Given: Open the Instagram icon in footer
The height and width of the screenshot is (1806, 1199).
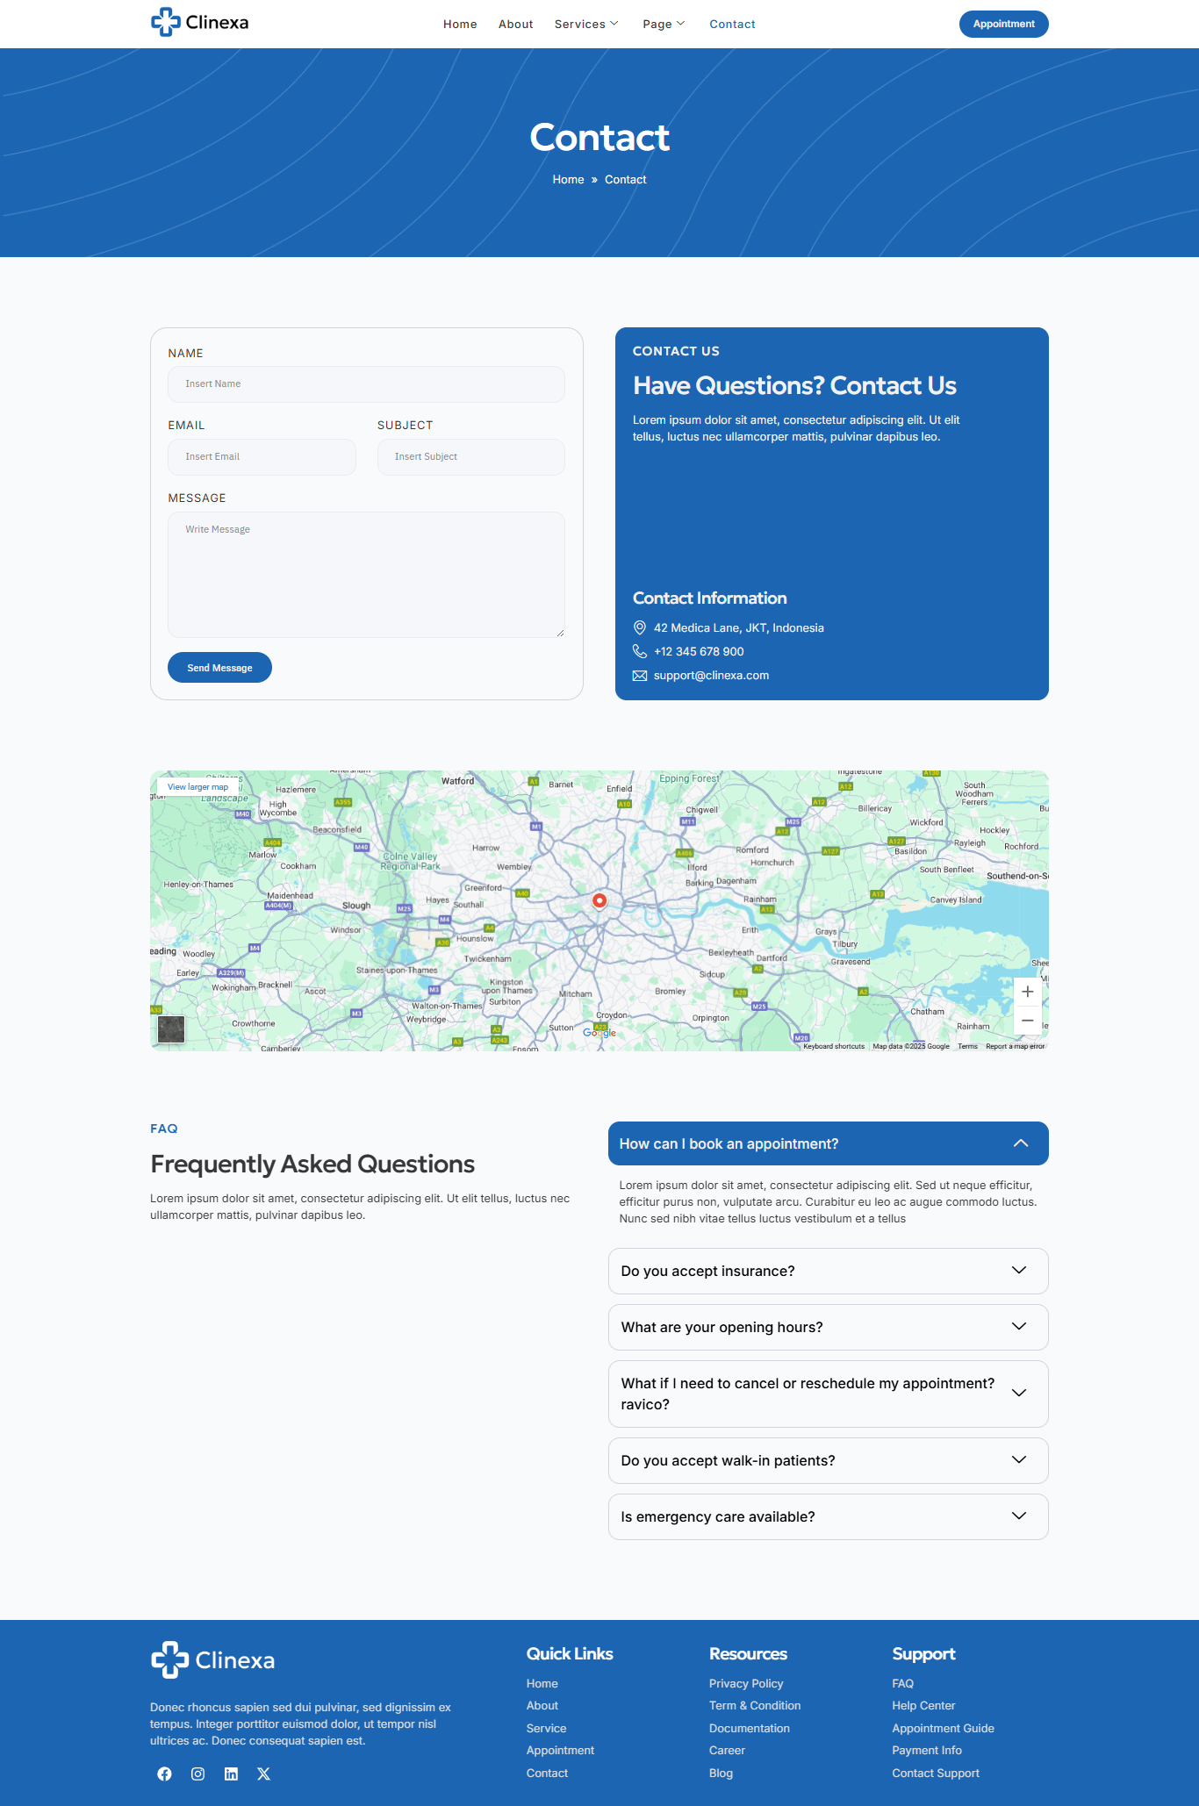Looking at the screenshot, I should point(197,1774).
